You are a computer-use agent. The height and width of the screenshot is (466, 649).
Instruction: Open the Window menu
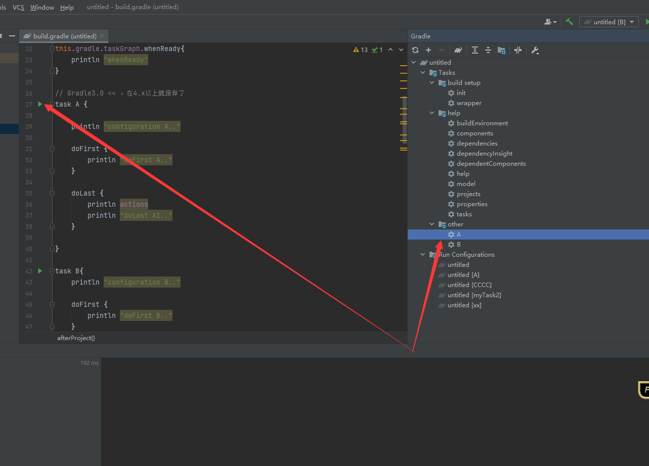[x=42, y=7]
